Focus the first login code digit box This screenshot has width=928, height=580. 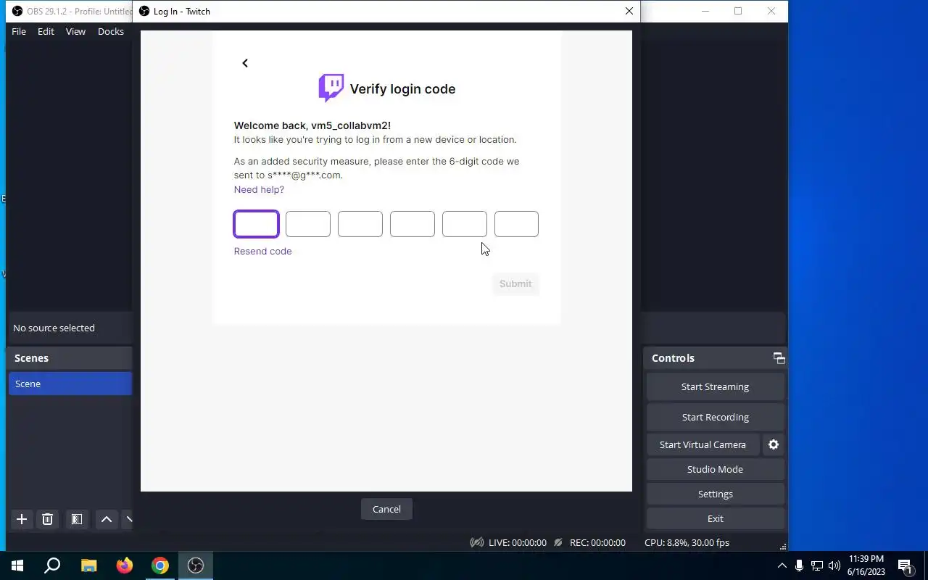256,224
